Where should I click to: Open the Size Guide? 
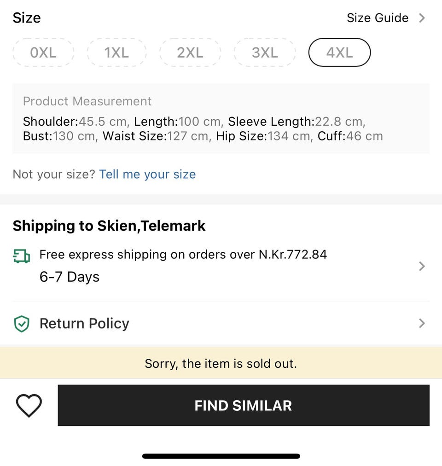click(378, 18)
